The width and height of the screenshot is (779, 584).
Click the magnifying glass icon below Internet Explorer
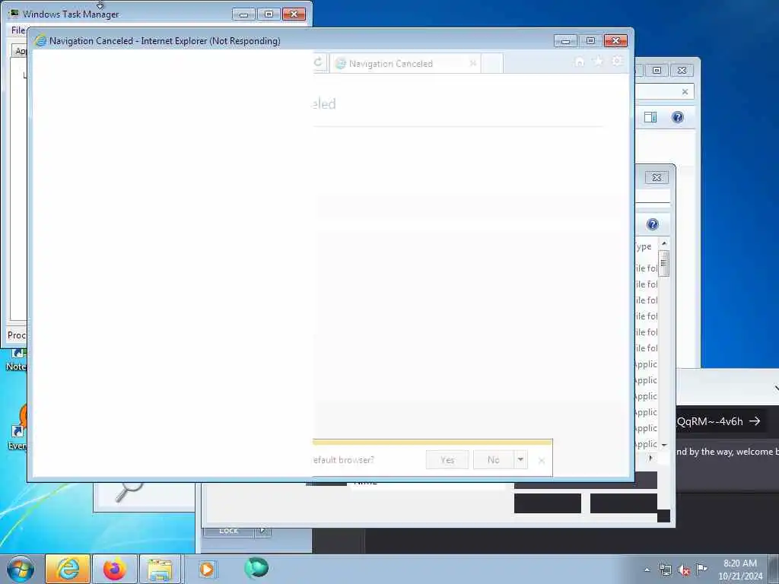(x=129, y=491)
